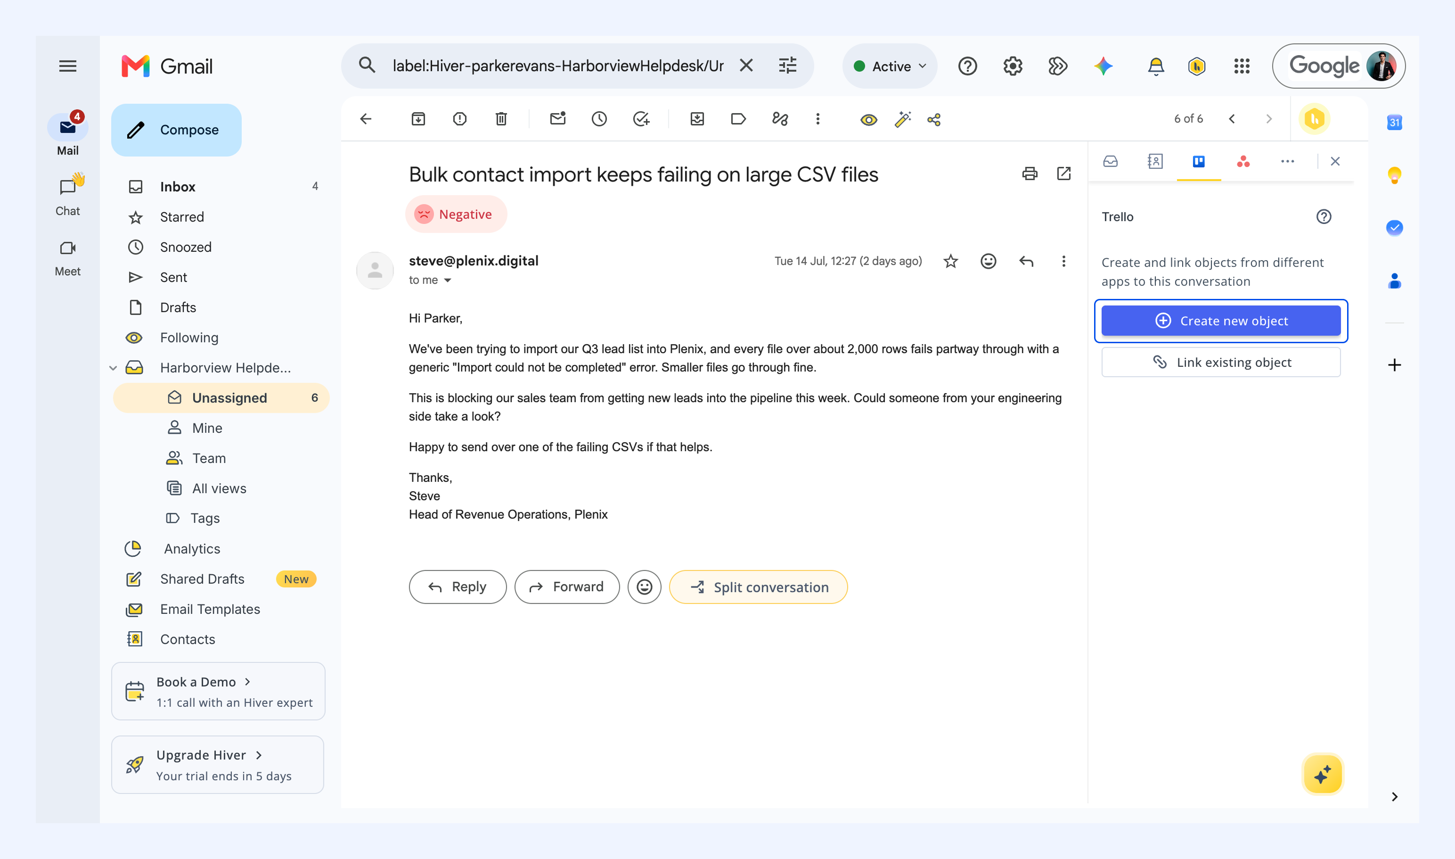Open Hiver notifications bell
The width and height of the screenshot is (1455, 859).
point(1156,66)
